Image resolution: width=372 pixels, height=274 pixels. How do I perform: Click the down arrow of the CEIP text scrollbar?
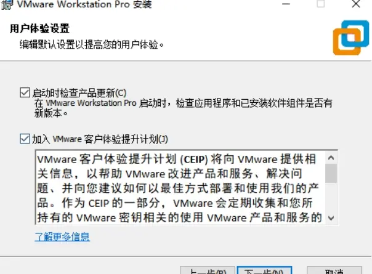pos(331,218)
